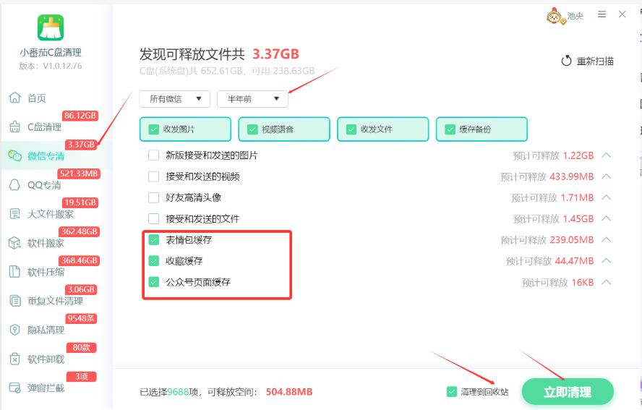Viewport: 642px width, 410px height.
Task: Click the 软件压缩 zip icon
Action: (x=14, y=272)
